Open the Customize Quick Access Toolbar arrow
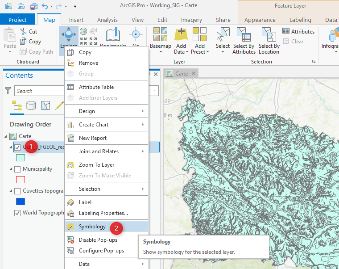This screenshot has height=269, width=339. (75, 6)
